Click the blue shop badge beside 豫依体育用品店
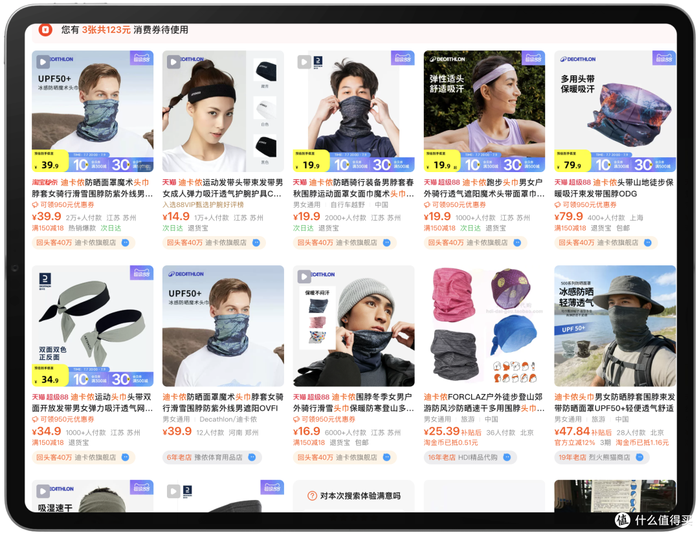 pos(252,457)
